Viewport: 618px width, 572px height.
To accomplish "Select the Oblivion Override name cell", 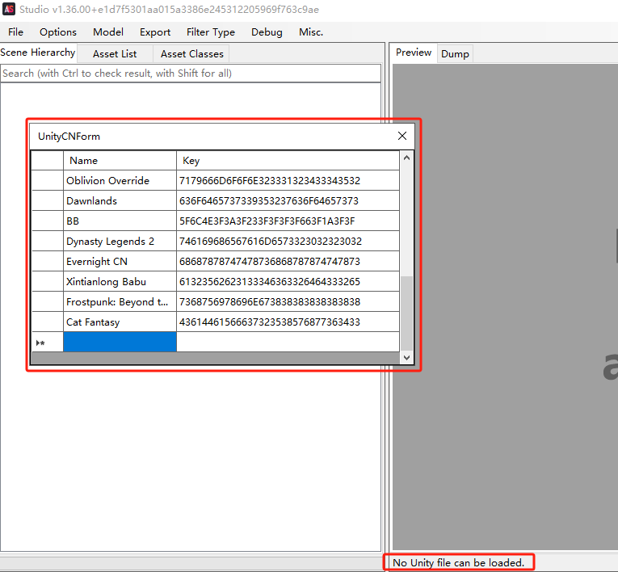I will [120, 180].
